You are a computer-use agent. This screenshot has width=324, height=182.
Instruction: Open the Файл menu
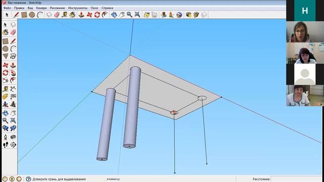click(7, 8)
